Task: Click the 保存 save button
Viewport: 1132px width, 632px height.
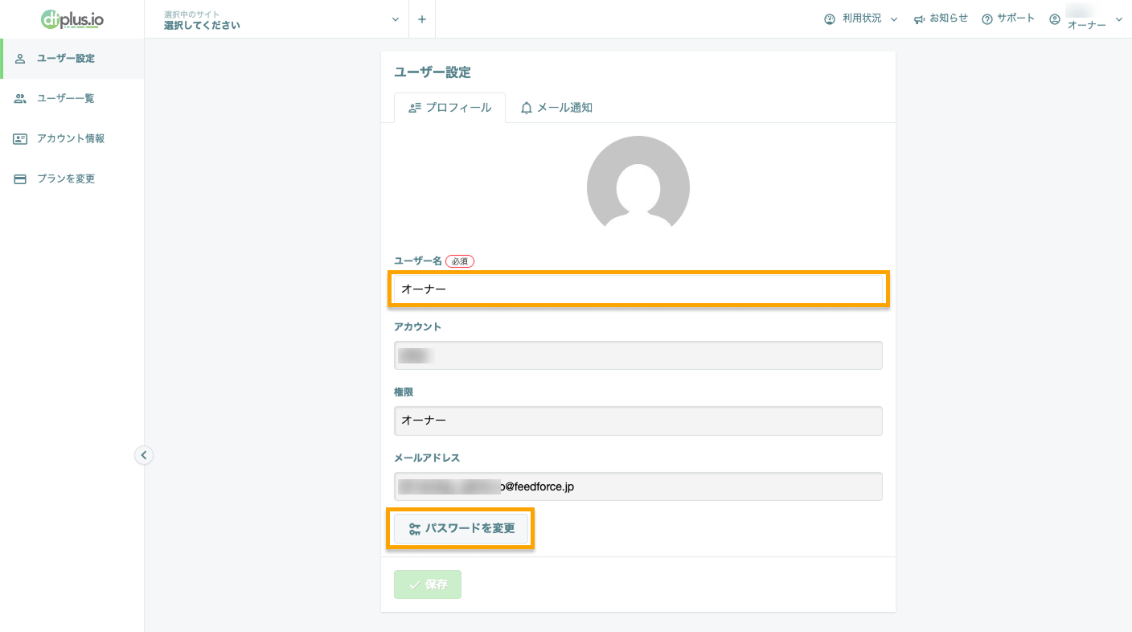Action: 428,585
